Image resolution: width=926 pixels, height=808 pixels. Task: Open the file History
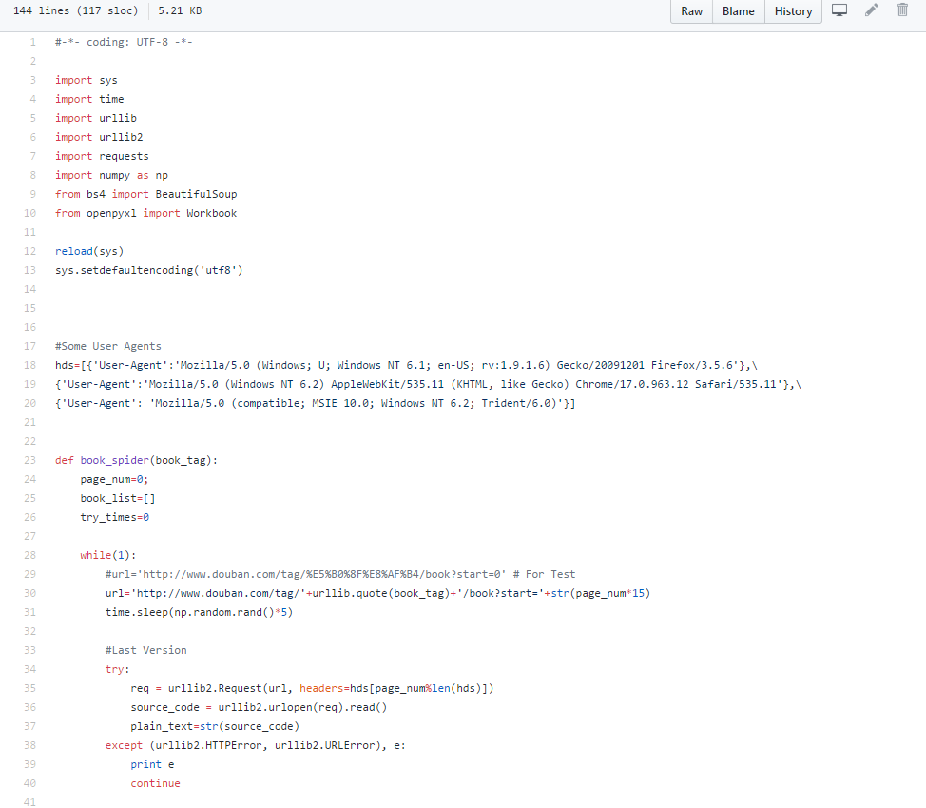(x=793, y=11)
